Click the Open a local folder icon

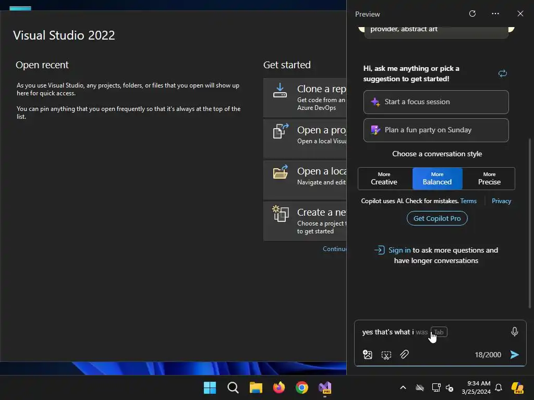[x=281, y=172]
